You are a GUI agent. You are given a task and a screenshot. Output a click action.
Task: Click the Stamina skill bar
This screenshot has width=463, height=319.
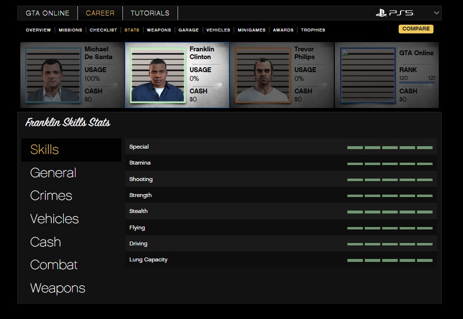tap(390, 164)
